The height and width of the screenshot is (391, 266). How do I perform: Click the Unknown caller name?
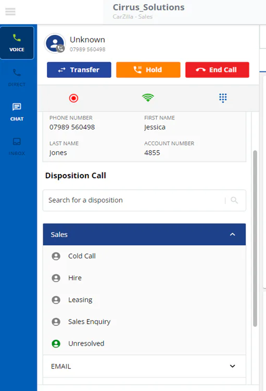87,40
